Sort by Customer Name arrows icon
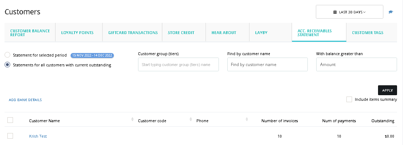The width and height of the screenshot is (403, 145). tap(132, 119)
